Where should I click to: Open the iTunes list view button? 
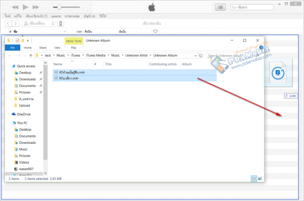[x=220, y=8]
